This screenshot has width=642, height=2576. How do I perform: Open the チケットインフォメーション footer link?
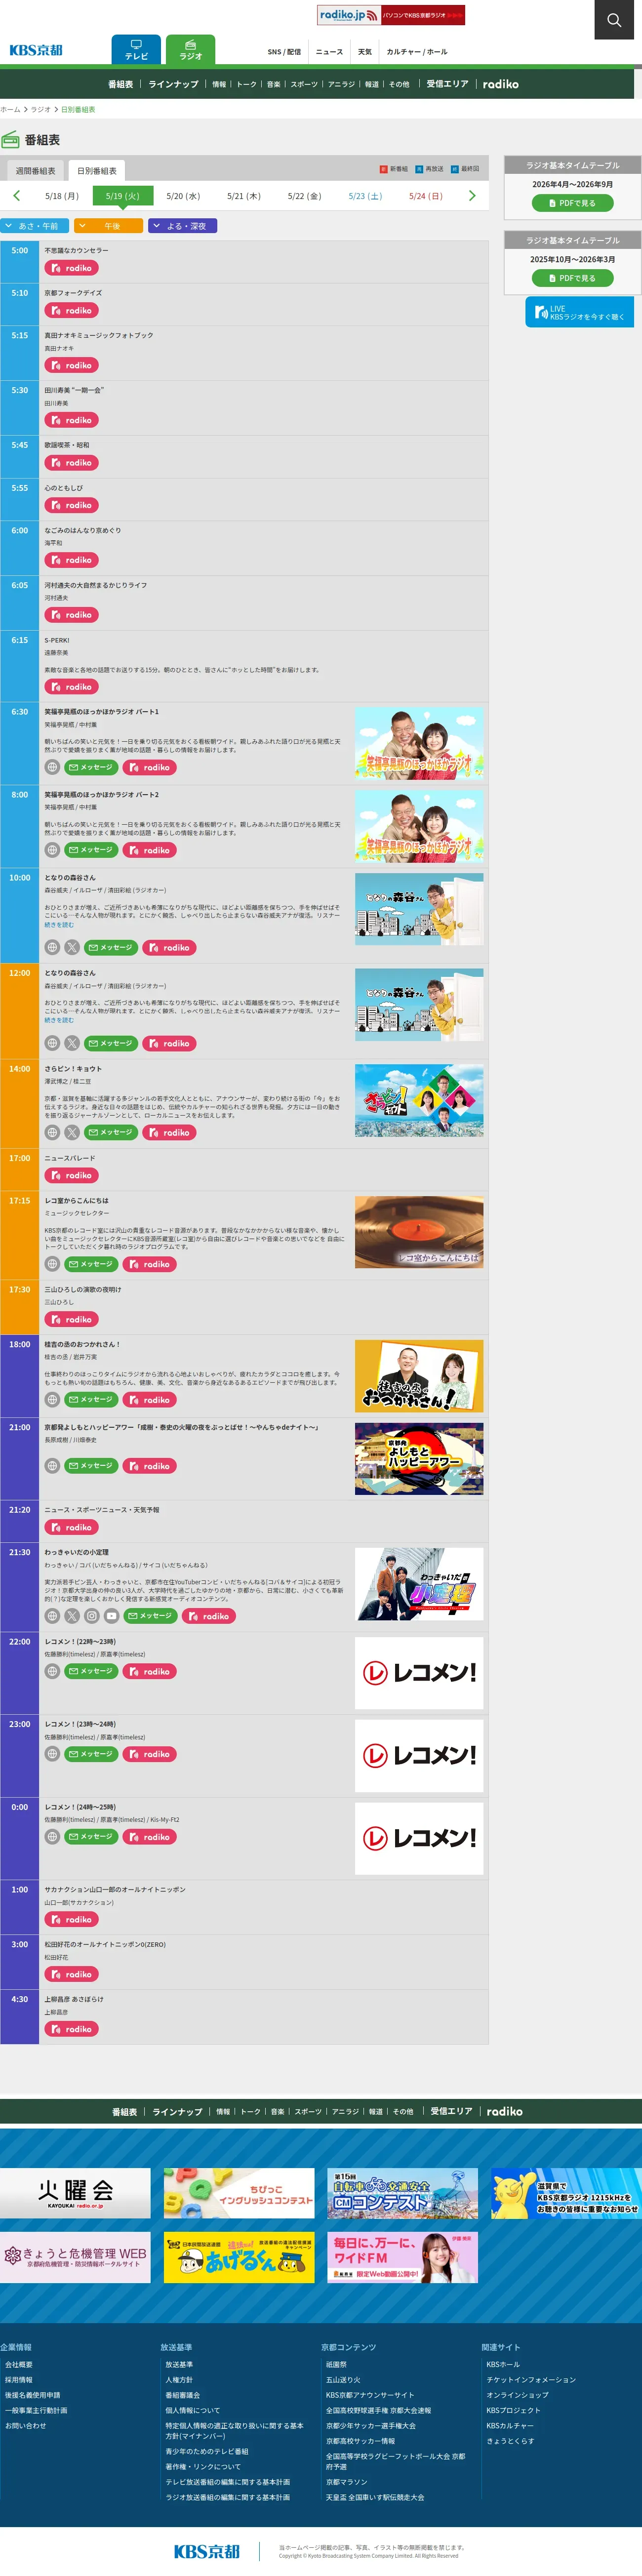tap(531, 2380)
